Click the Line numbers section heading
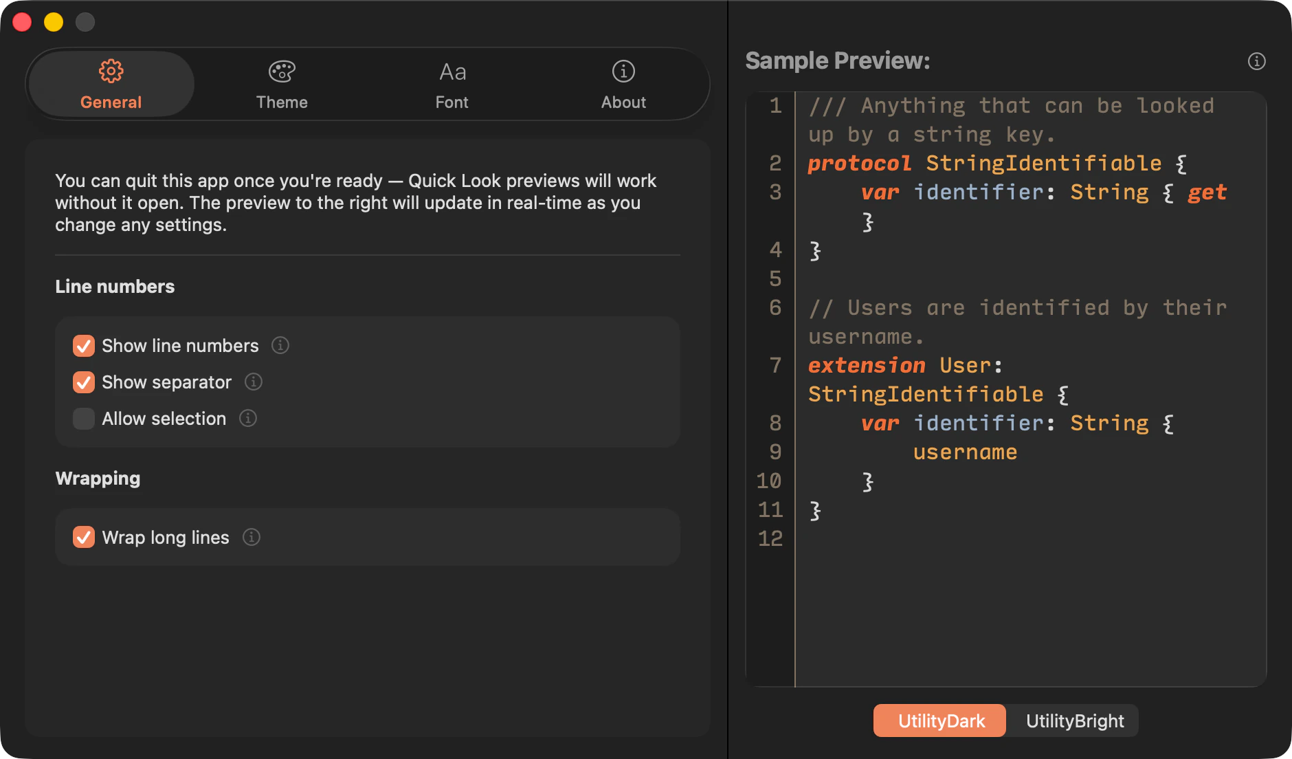1292x759 pixels. coord(115,287)
